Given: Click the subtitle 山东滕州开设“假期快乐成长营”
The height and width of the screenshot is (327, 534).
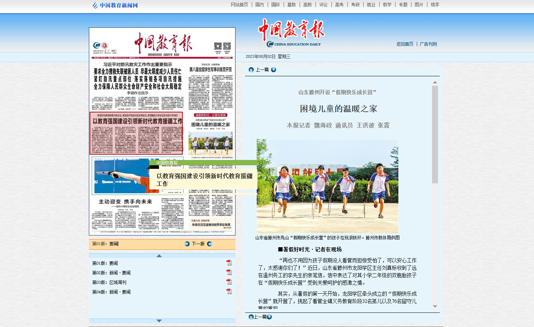Looking at the screenshot, I should (337, 92).
